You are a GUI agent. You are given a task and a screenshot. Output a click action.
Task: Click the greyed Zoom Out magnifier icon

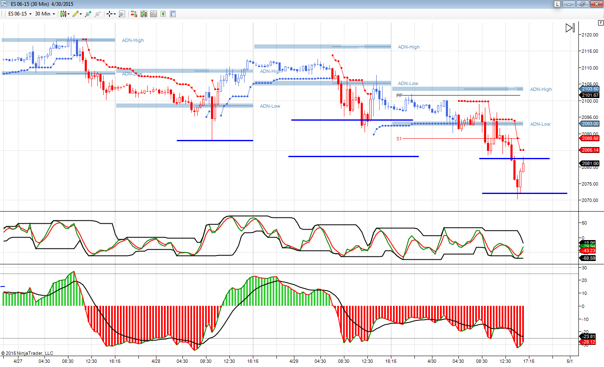click(x=98, y=14)
